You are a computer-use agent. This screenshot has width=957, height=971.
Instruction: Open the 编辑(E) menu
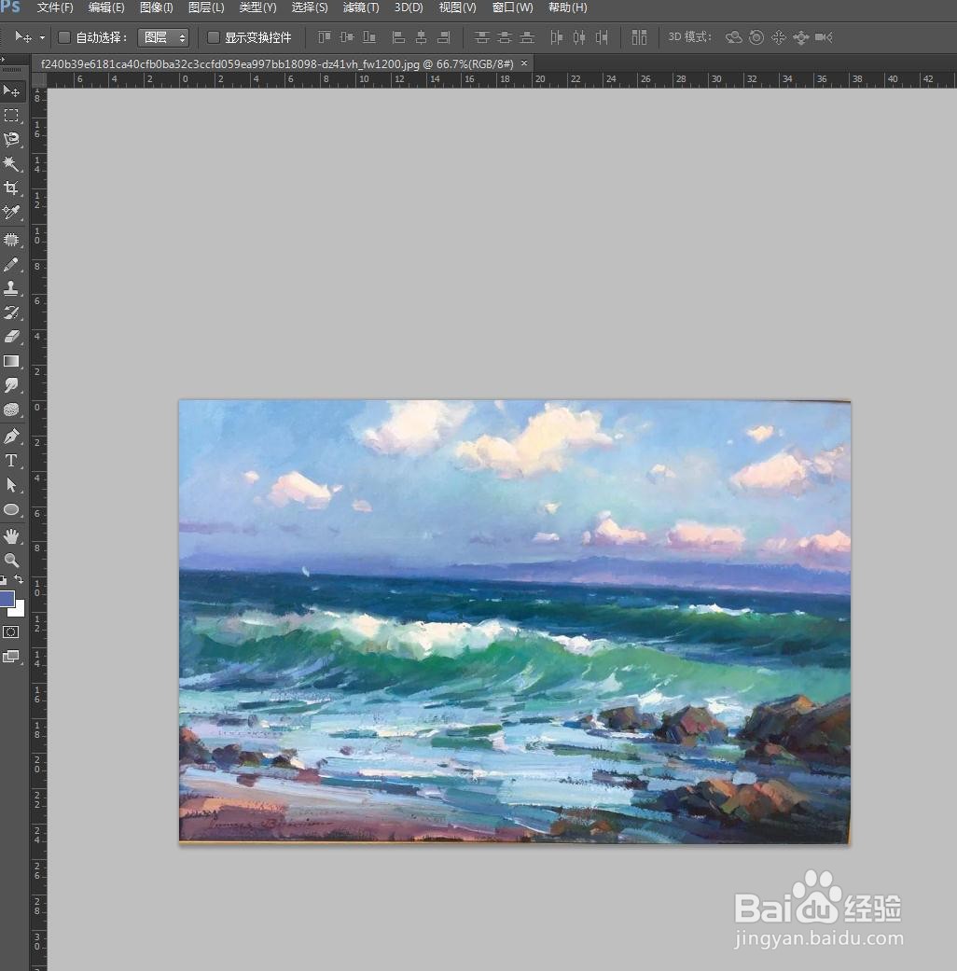(106, 7)
